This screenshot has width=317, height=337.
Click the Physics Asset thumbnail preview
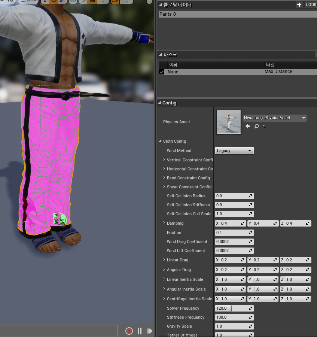(x=229, y=122)
